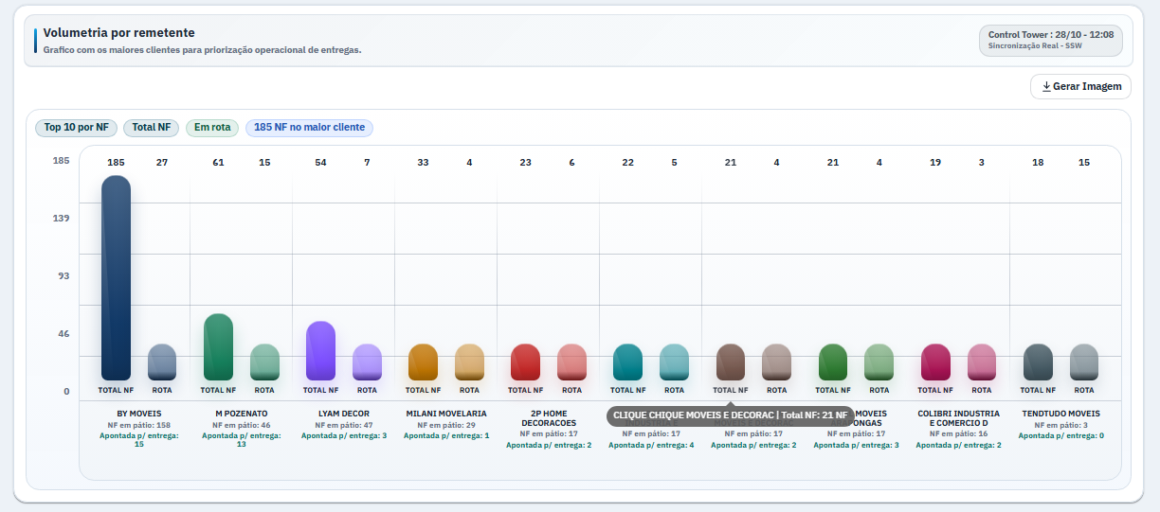Click the 19 value above COLIBRI INDUSTRIA
Image resolution: width=1160 pixels, height=512 pixels.
click(x=935, y=163)
